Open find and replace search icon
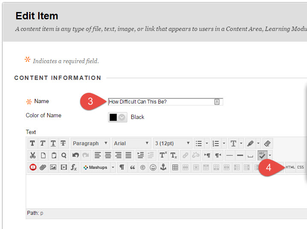The height and width of the screenshot is (229, 307). coord(64,156)
